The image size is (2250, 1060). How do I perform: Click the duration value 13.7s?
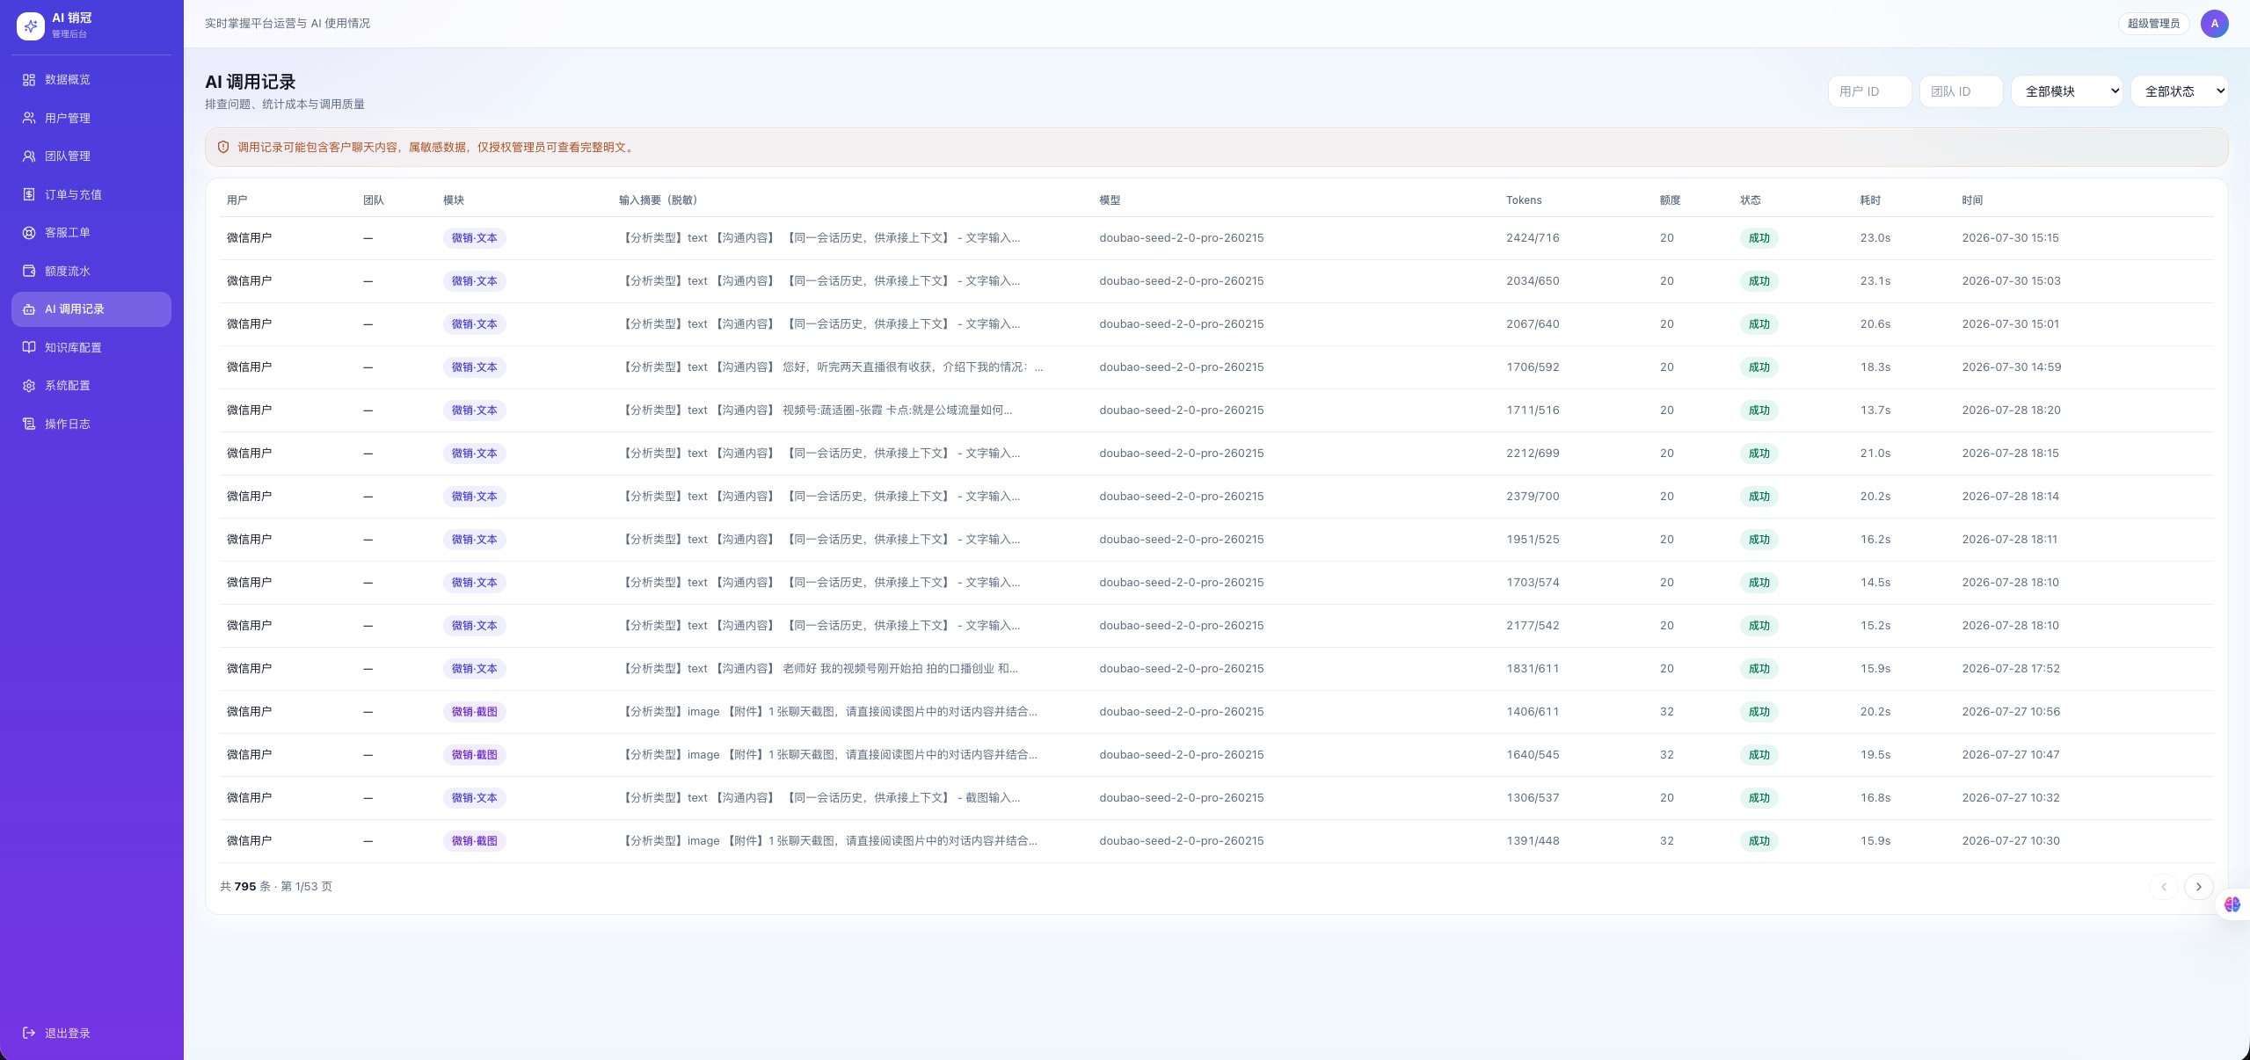click(x=1875, y=410)
